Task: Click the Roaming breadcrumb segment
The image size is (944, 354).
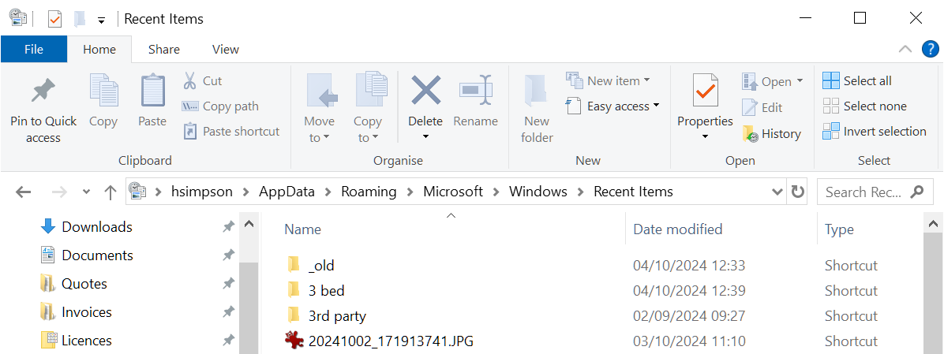Action: tap(369, 192)
